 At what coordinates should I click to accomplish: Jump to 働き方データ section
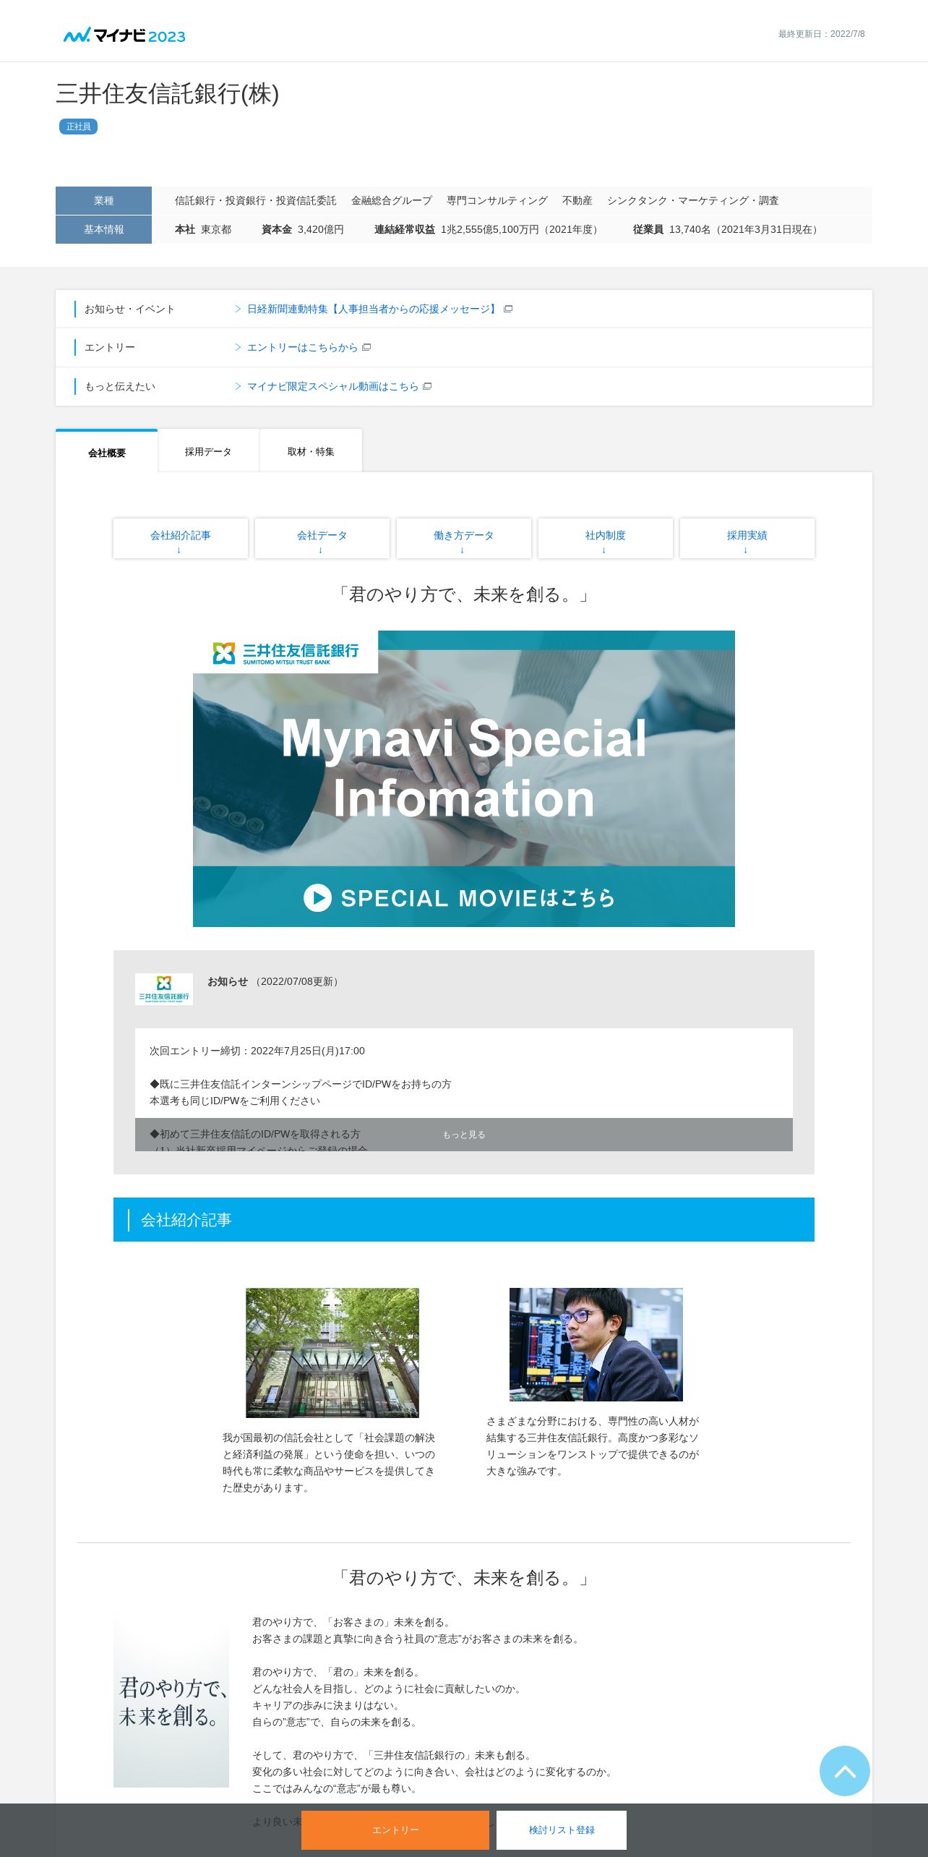[464, 538]
